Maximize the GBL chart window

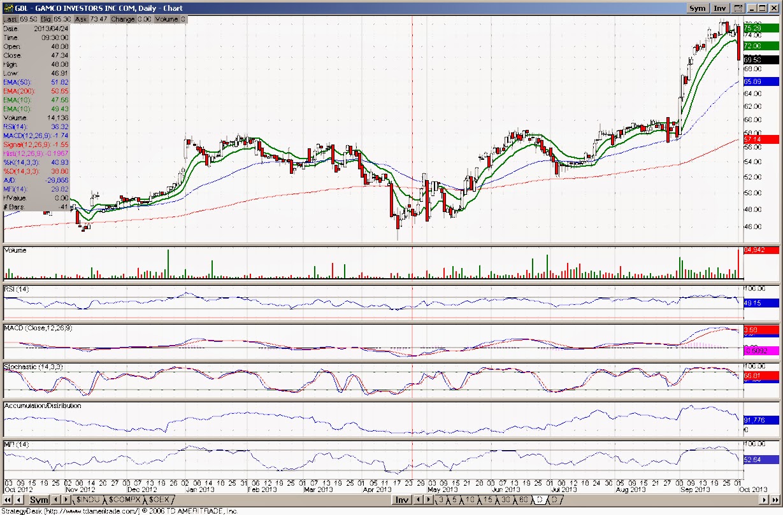tap(762, 8)
